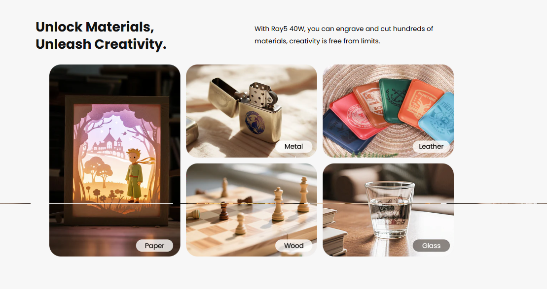Click the light blue leather card holder
The width and height of the screenshot is (547, 289).
438,117
